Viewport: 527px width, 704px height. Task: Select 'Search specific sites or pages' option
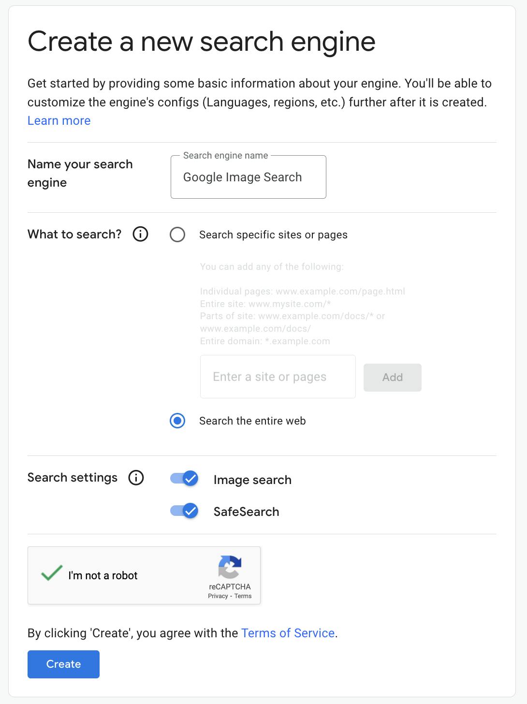point(178,235)
